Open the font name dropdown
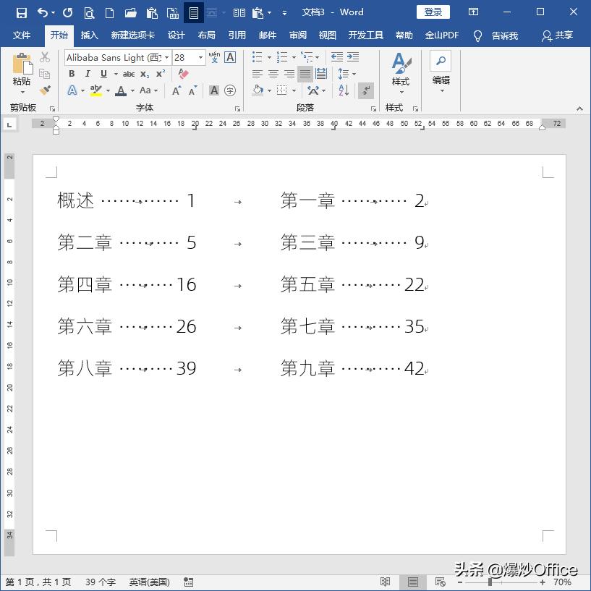 [167, 57]
